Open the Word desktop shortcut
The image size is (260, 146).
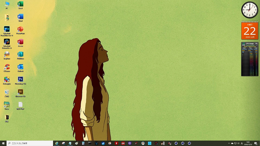[20, 17]
